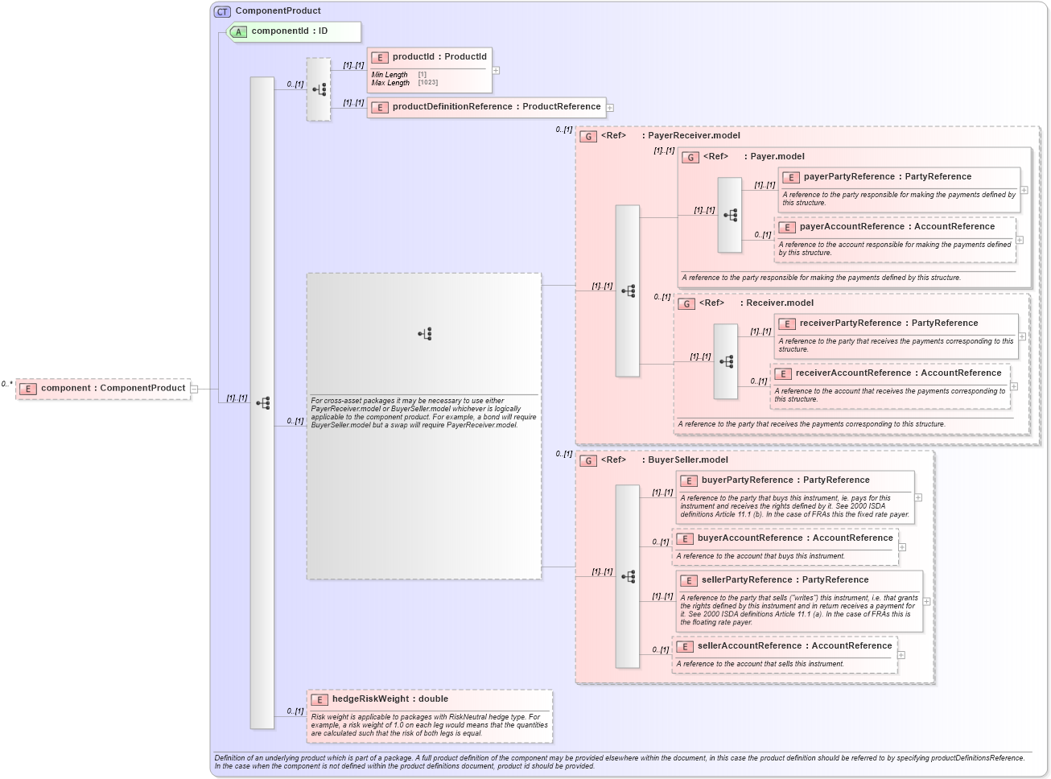The width and height of the screenshot is (1051, 779).
Task: Expand sellerAccountReference element details
Action: [x=901, y=653]
